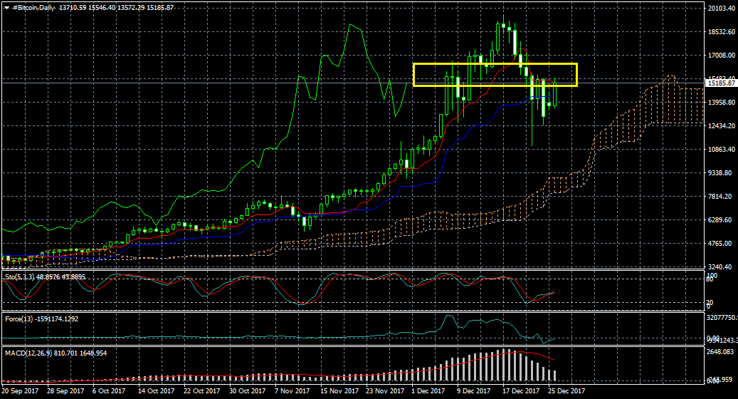Click the #Bitcoin,Daily chart title text
The height and width of the screenshot is (399, 738).
pyautogui.click(x=36, y=7)
